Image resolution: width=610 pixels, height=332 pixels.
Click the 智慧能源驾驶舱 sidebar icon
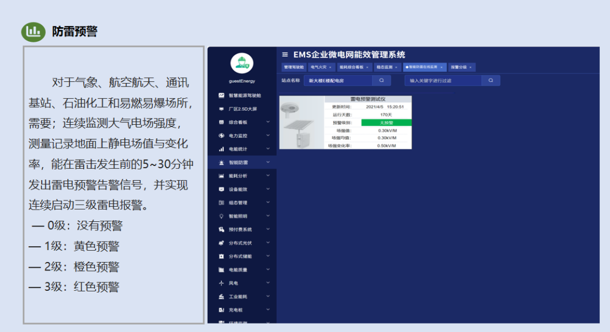221,95
